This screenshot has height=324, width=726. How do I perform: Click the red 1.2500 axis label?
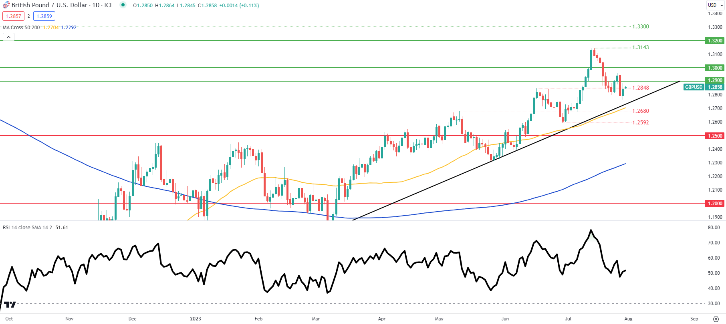715,136
